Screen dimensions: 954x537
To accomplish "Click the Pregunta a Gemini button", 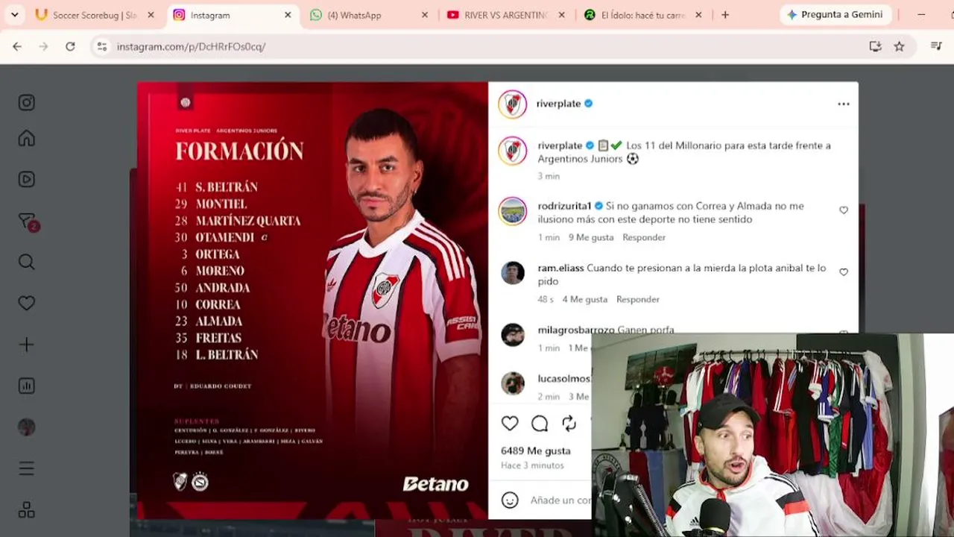I will (835, 15).
